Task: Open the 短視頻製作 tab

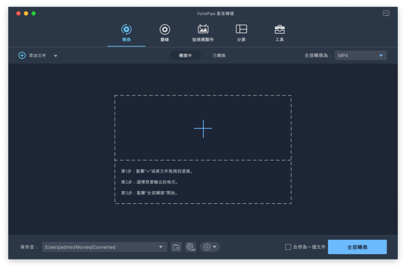Action: click(x=203, y=33)
